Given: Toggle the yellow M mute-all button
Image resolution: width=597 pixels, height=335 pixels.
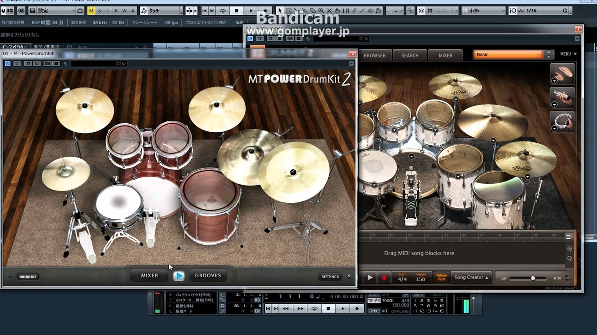Looking at the screenshot, I should pos(91,10).
